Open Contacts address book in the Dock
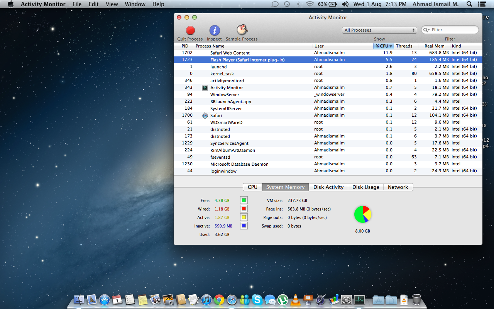 [181, 299]
